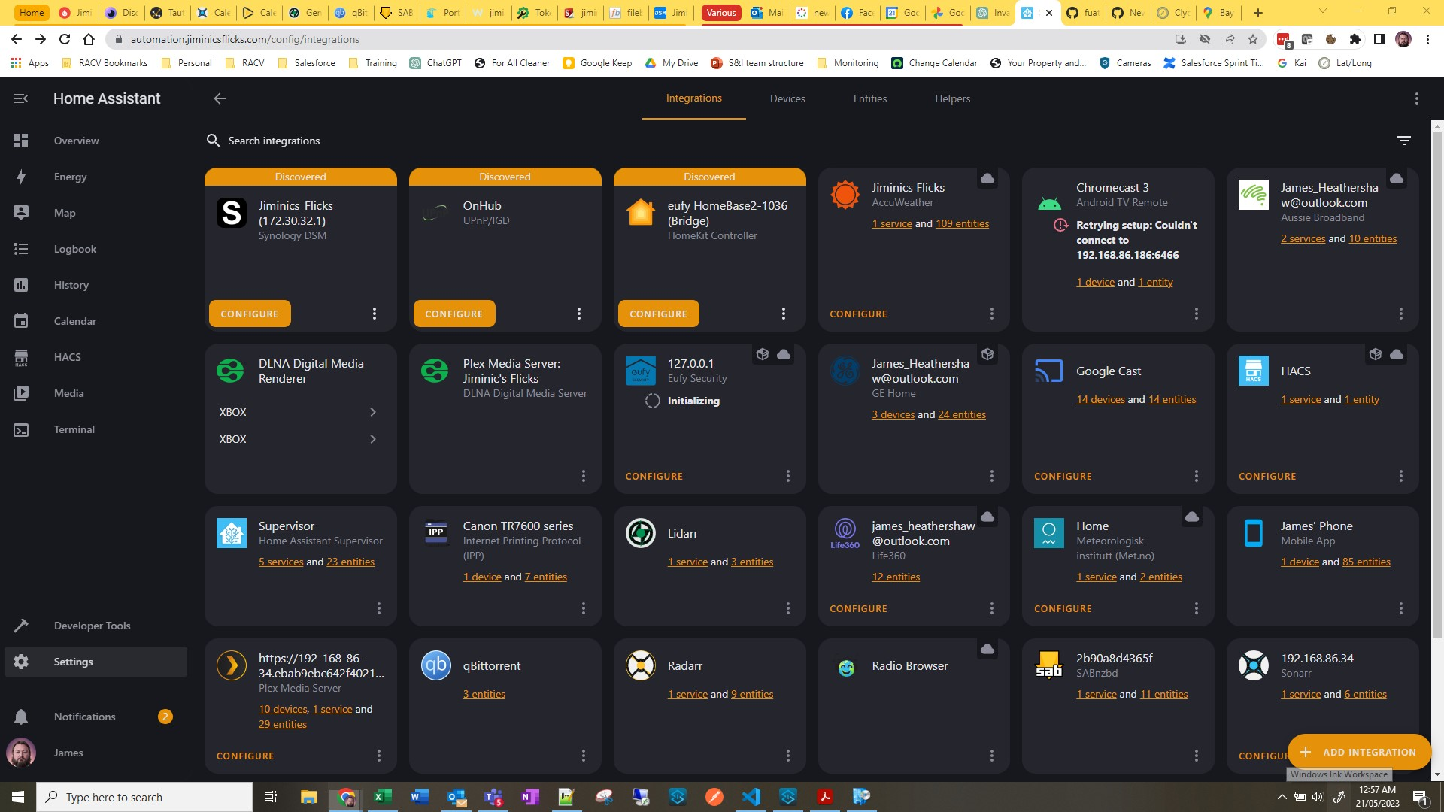Image resolution: width=1444 pixels, height=812 pixels.
Task: Click the ADD INTEGRATION button
Action: 1358,752
